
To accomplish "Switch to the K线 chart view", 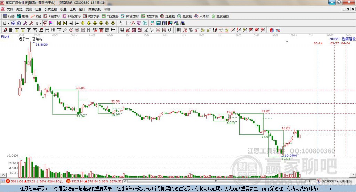I will pyautogui.click(x=36, y=16).
